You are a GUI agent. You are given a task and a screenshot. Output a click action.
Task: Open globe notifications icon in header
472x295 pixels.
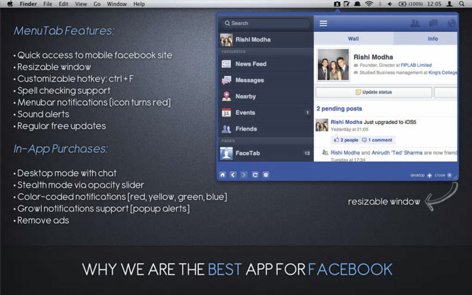452,23
